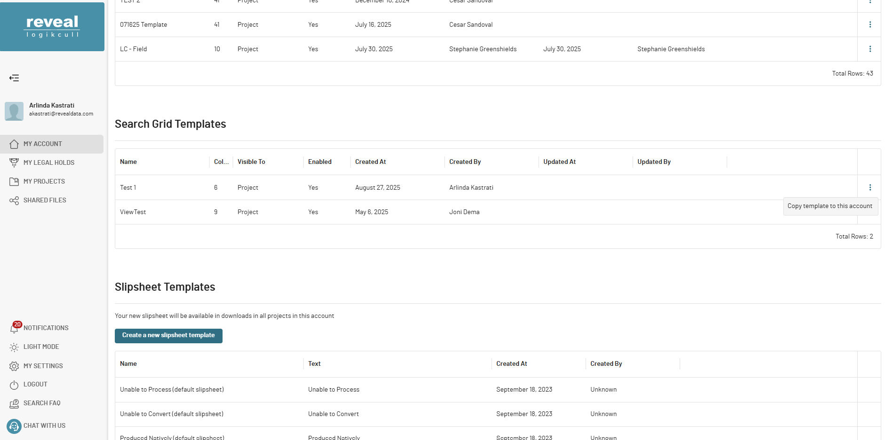Open My Projects folder icon
The height and width of the screenshot is (440, 885).
click(14, 182)
